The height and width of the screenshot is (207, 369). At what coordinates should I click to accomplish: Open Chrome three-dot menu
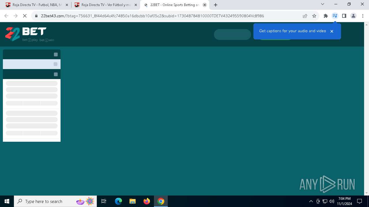[363, 16]
